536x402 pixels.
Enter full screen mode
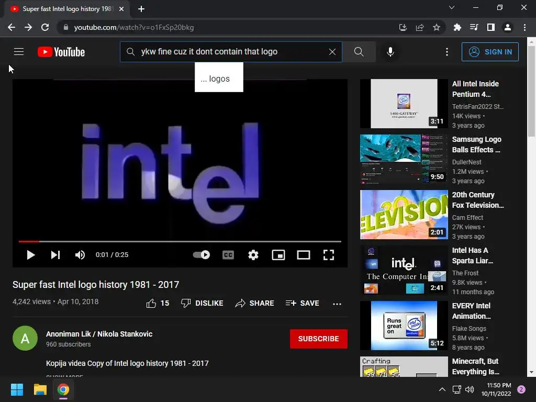(329, 255)
